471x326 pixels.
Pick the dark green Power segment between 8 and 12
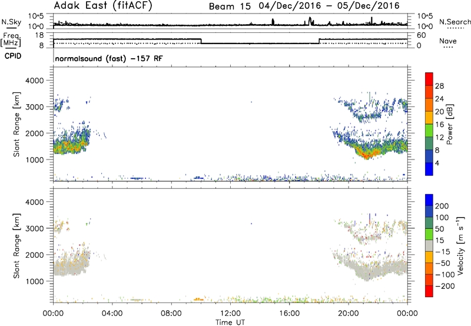tap(429, 144)
